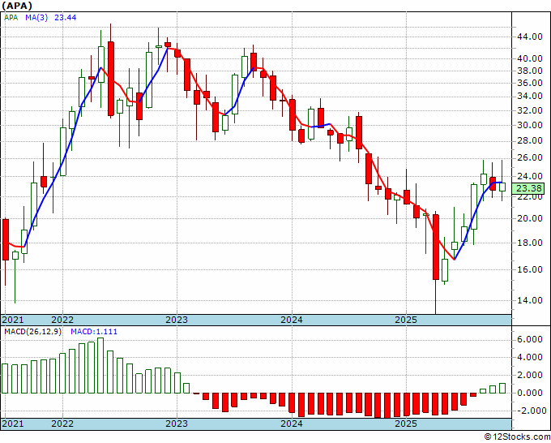Viewport: 551px width, 443px height.
Task: Click 2025 on the MACD panel timeline
Action: (x=406, y=424)
